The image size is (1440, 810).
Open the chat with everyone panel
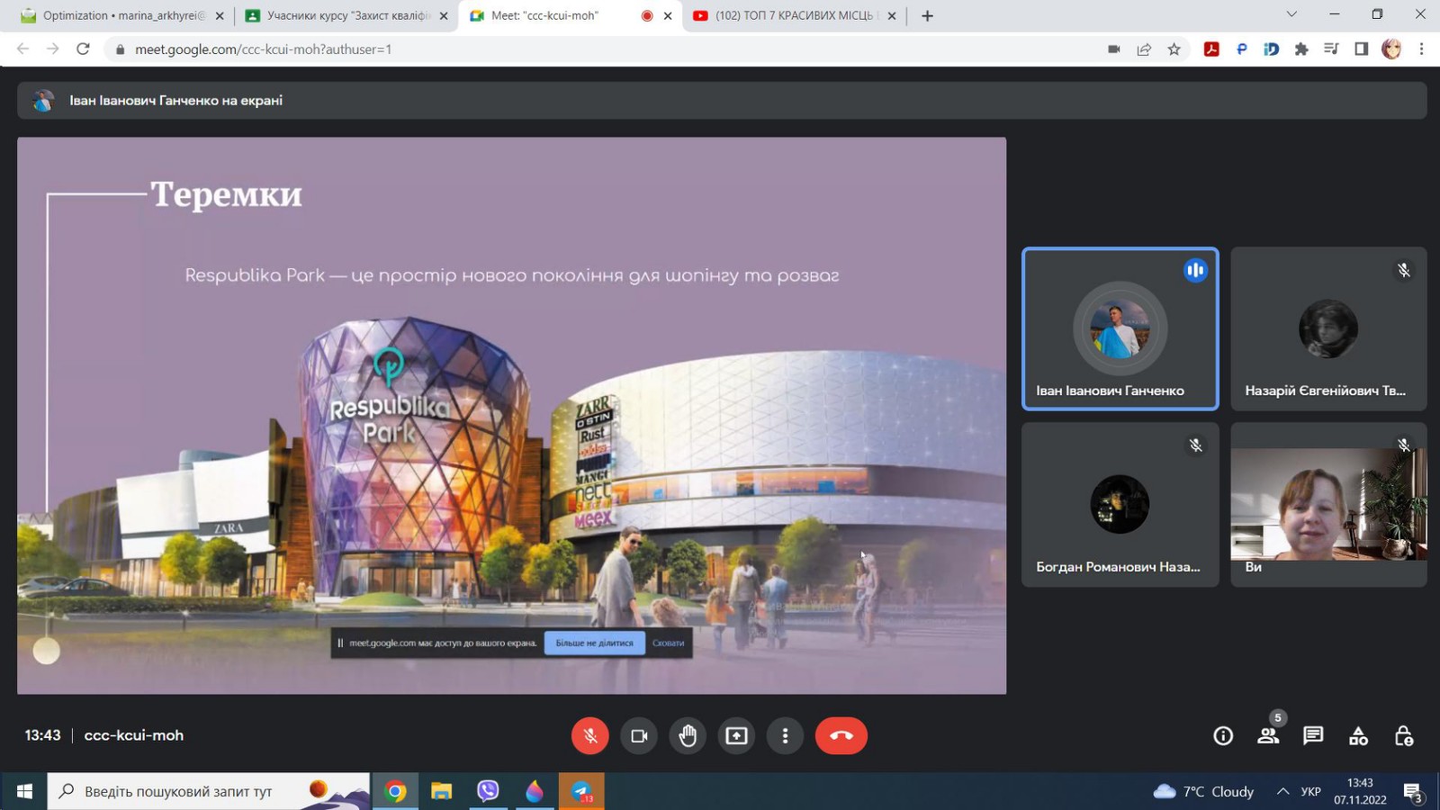(x=1313, y=736)
